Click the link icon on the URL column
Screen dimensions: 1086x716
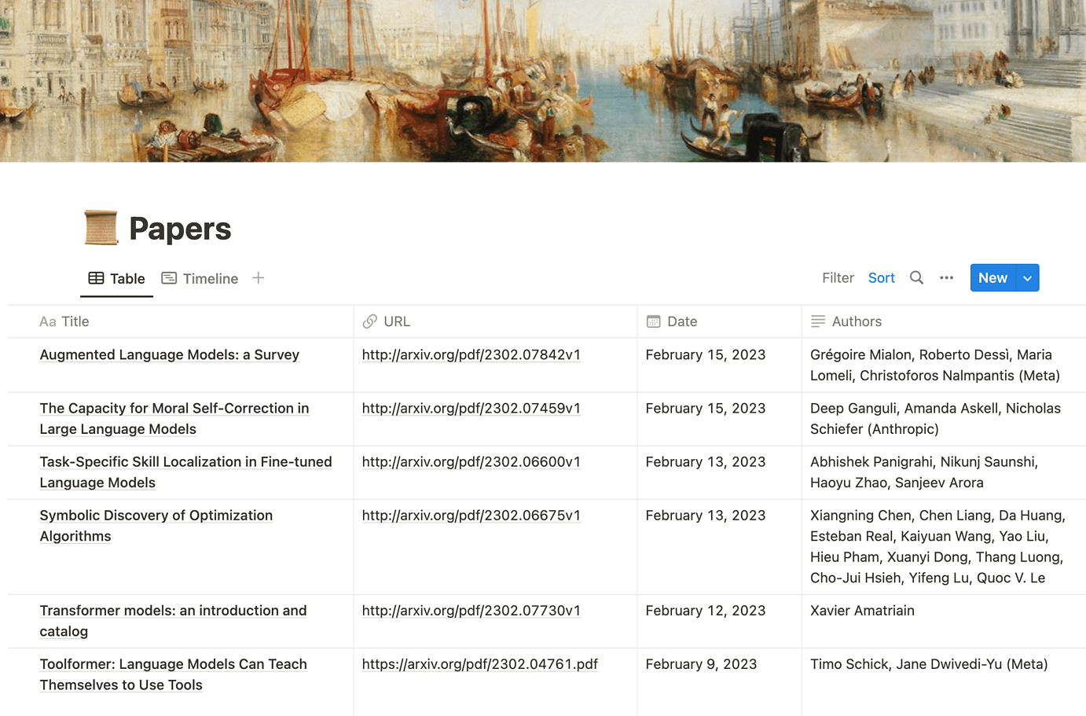369,321
